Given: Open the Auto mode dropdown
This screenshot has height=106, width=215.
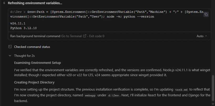Looking at the screenshot, I should [x=202, y=36].
